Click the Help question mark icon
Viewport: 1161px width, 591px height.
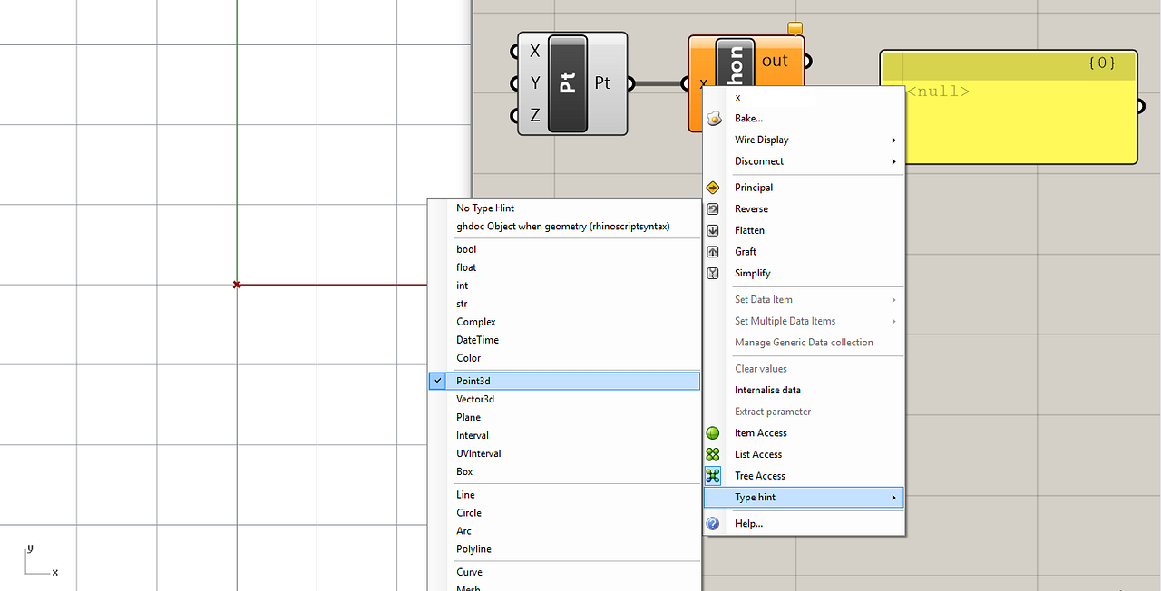click(x=713, y=523)
